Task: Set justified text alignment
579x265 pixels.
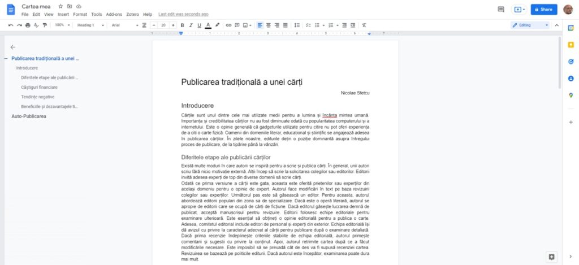Action: [286, 25]
